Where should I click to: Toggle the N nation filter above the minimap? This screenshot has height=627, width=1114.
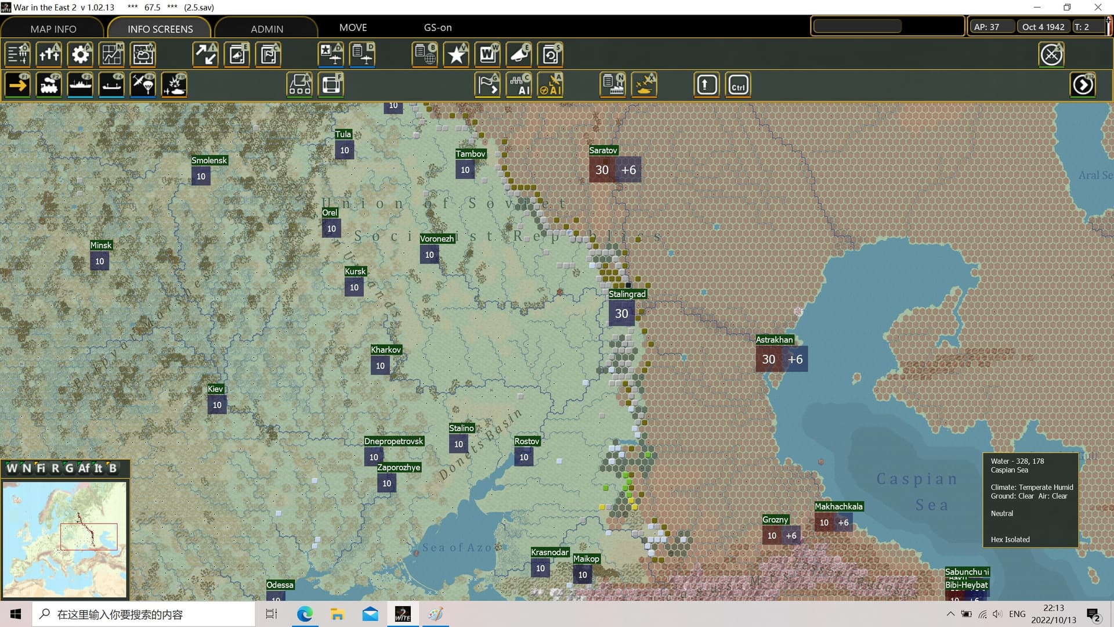pos(27,468)
